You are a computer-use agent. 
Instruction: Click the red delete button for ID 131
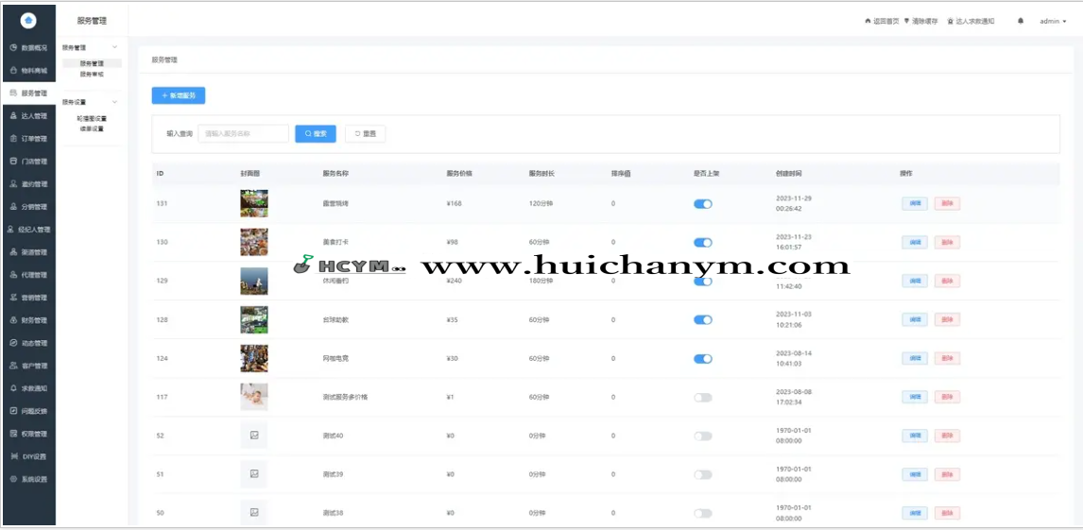click(947, 203)
